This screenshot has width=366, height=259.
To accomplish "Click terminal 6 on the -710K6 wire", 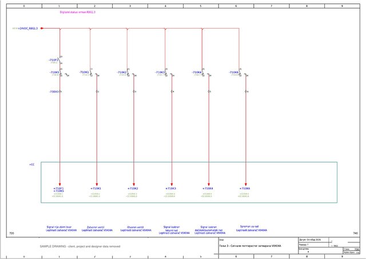I will coord(246,91).
